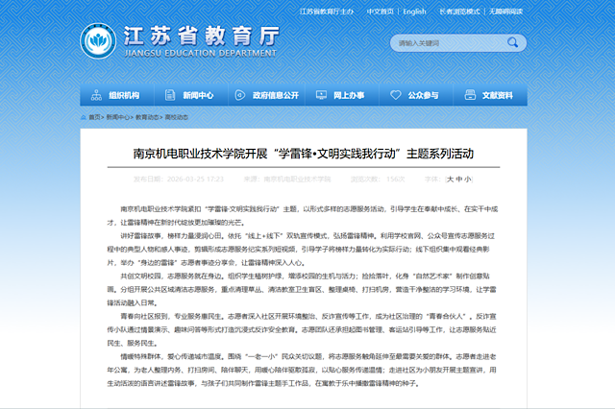Enable 长者浏览模式 elder-friendly mode

pos(460,12)
